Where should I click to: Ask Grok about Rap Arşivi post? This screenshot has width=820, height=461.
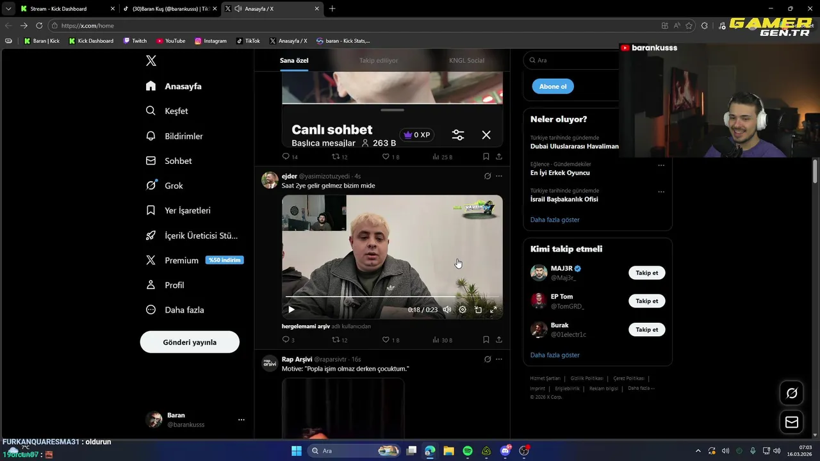488,359
